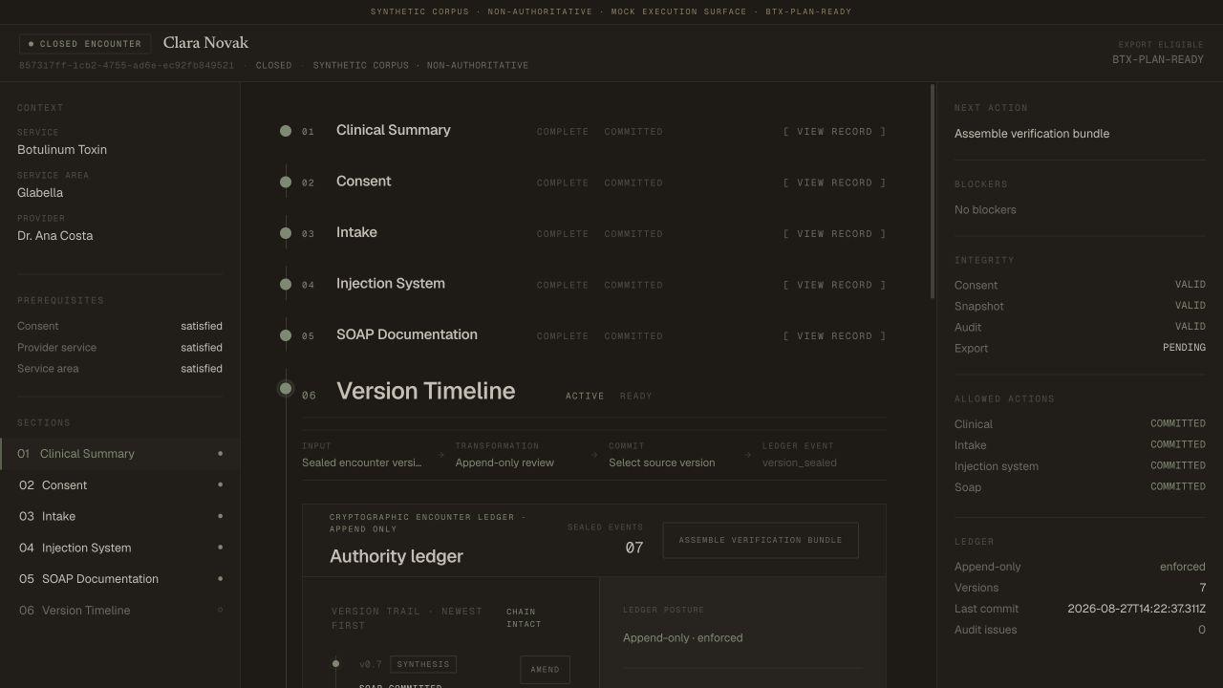
Task: View record for Clinical Summary
Action: [x=834, y=132]
